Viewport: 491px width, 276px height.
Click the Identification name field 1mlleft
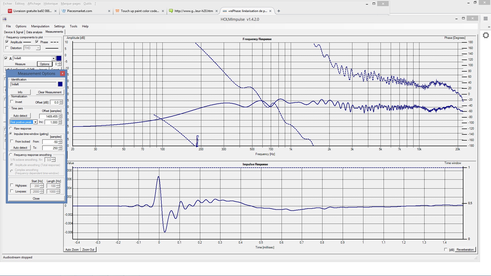coord(33,84)
